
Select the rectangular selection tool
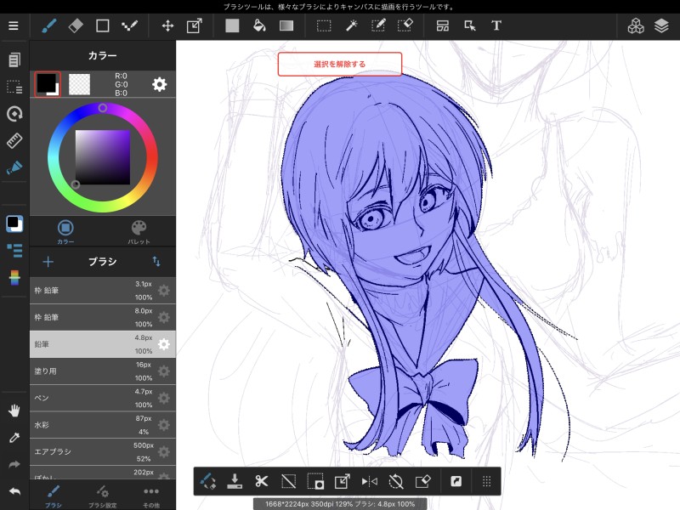(x=324, y=25)
